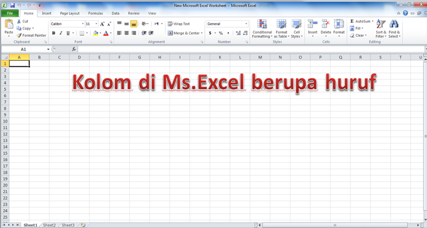The height and width of the screenshot is (228, 427).
Task: Apply the red Font Color letter A
Action: tap(106, 33)
